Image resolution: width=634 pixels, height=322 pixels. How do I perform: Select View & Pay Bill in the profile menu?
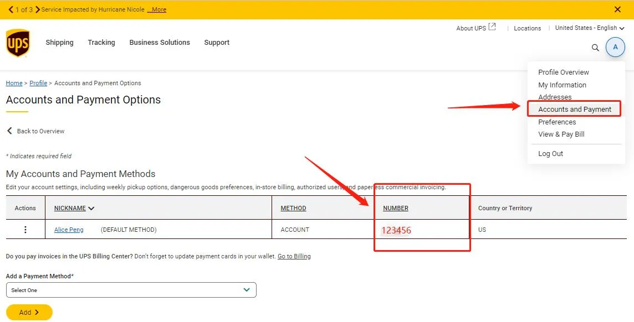click(561, 134)
